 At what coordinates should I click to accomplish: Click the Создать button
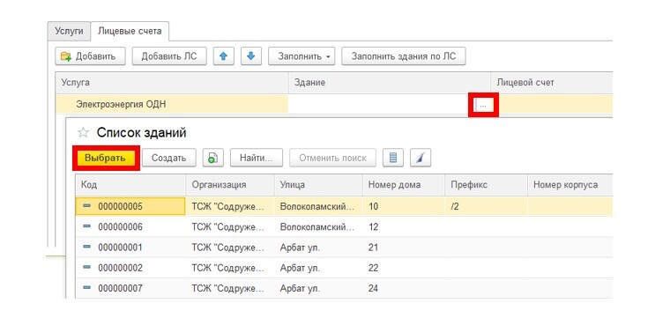click(x=168, y=159)
